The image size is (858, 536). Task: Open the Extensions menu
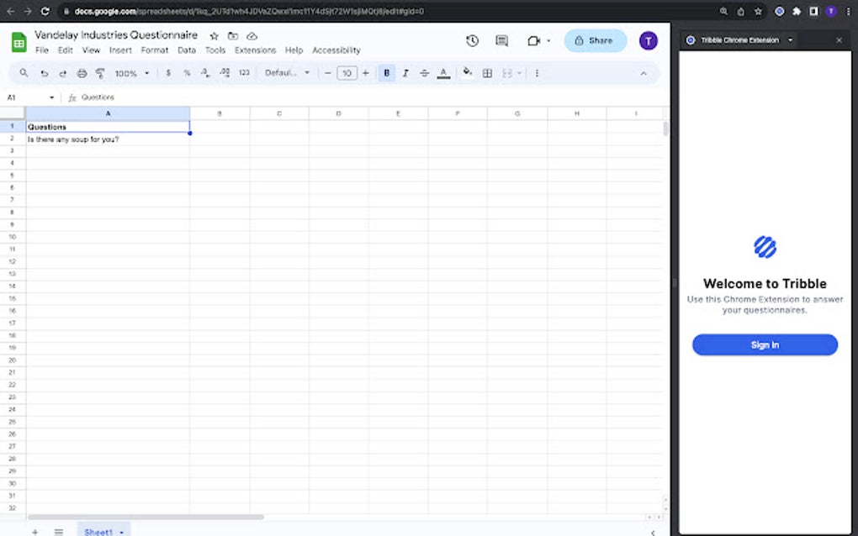point(254,50)
